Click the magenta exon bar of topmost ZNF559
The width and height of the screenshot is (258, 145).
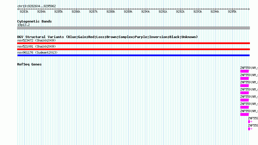244,71
